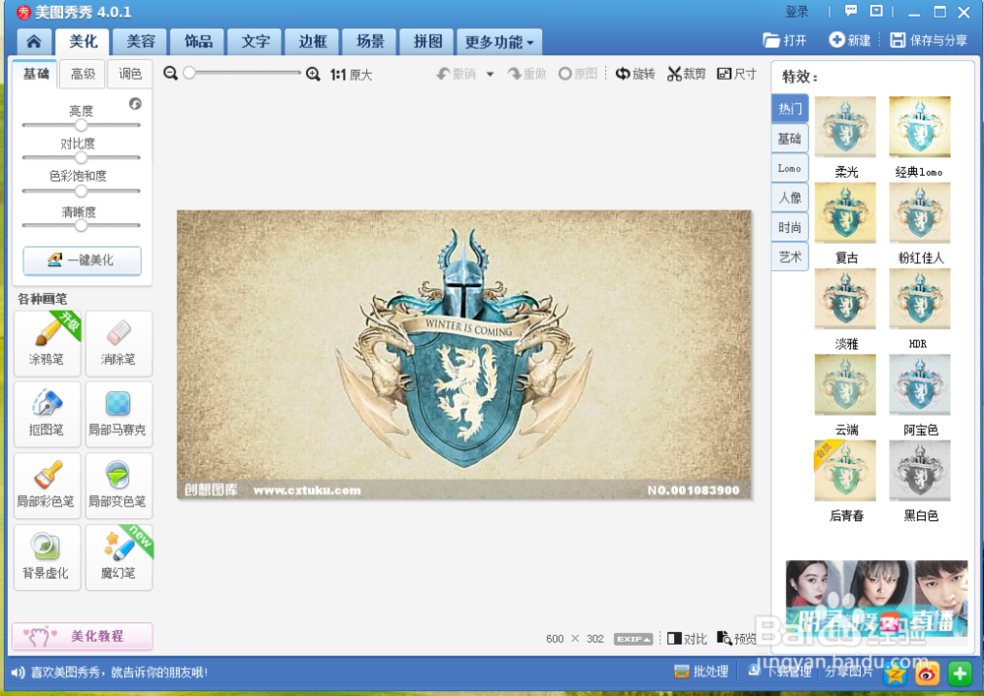Open the 背景虚化 background blur tool

click(x=47, y=557)
